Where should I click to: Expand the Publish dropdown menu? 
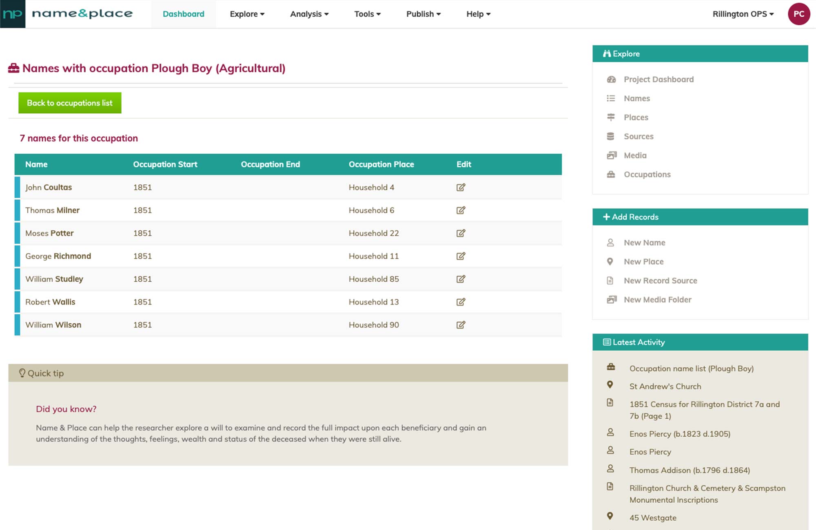point(424,14)
